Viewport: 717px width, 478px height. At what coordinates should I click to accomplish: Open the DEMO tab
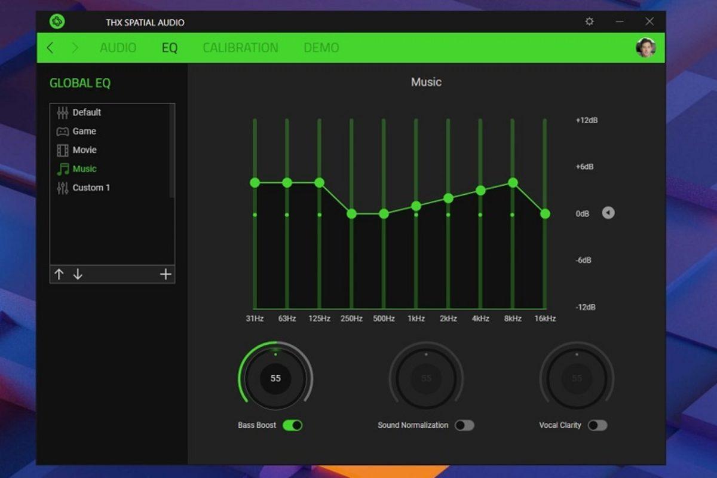[321, 48]
